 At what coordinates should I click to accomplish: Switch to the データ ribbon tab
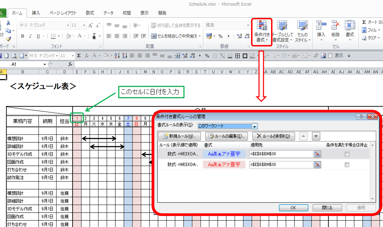point(108,13)
